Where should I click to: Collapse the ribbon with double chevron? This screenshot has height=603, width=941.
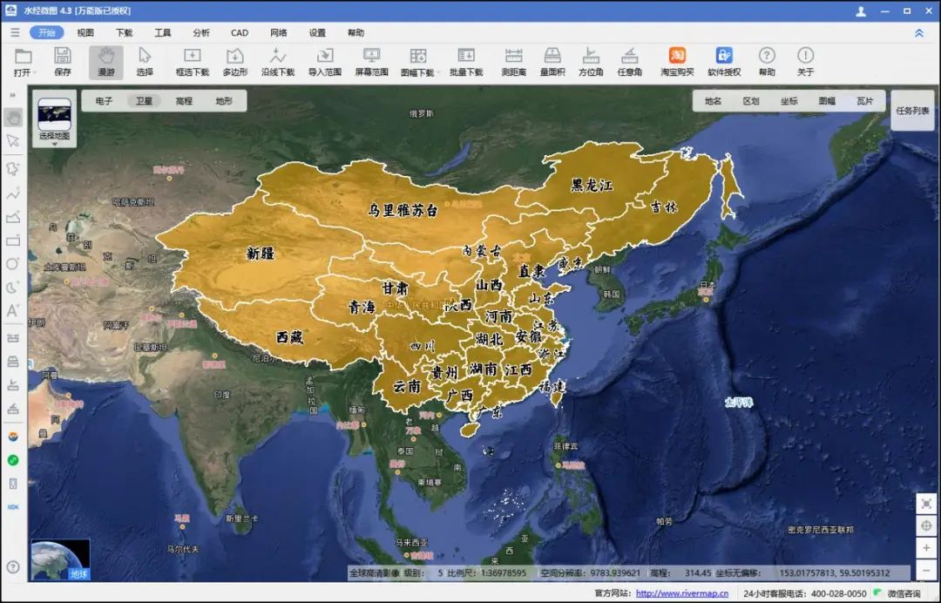point(919,33)
